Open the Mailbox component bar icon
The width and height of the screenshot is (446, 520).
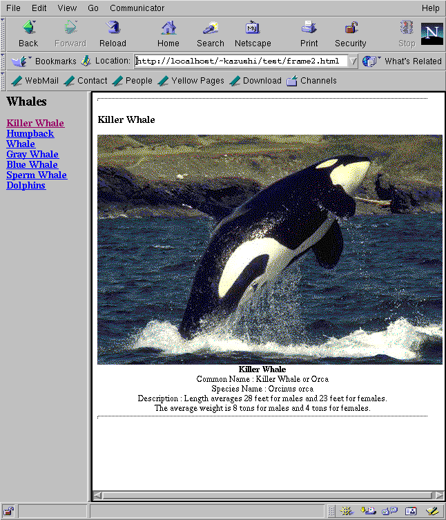click(x=368, y=511)
